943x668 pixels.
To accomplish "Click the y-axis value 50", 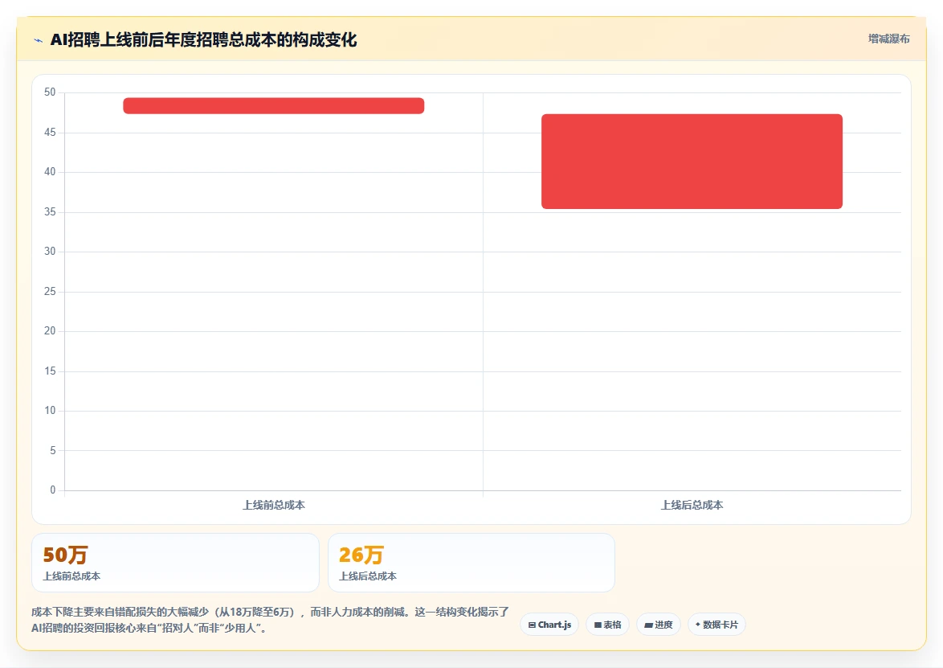I will [50, 92].
